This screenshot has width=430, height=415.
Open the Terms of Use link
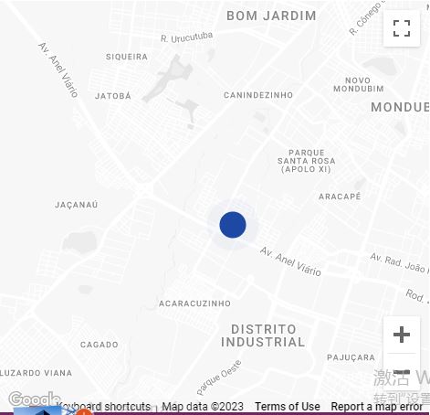click(288, 407)
